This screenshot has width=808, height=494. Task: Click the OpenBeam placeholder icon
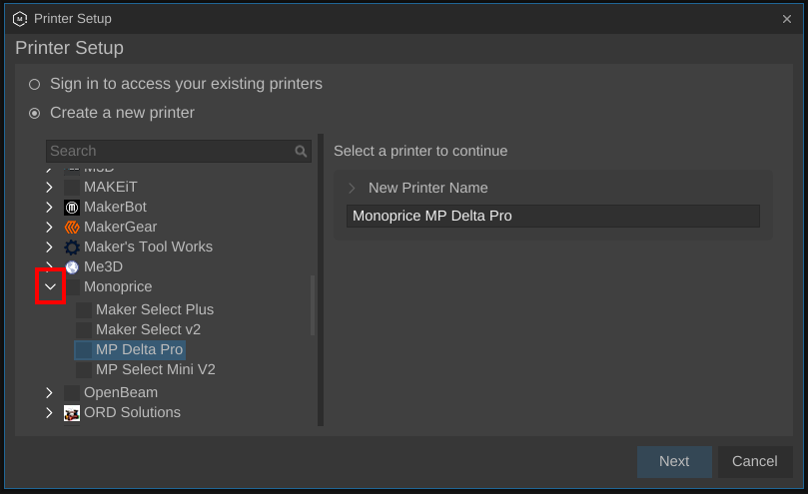pyautogui.click(x=72, y=392)
